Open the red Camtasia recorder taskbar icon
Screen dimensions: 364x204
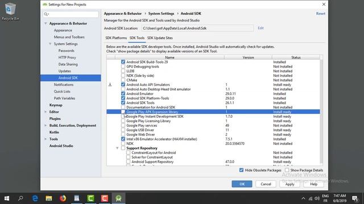(105, 198)
